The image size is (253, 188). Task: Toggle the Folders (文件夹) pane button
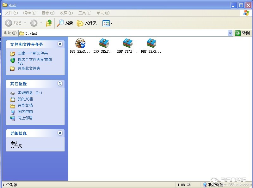[x=87, y=23]
